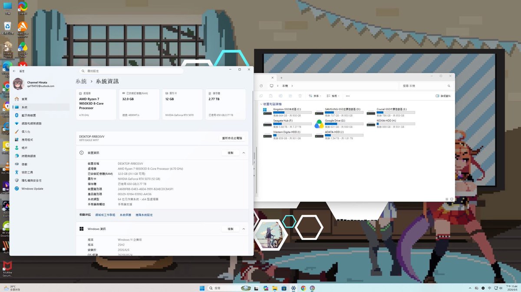Open Chrome from the taskbar
Image resolution: width=521 pixels, height=292 pixels.
(303, 288)
